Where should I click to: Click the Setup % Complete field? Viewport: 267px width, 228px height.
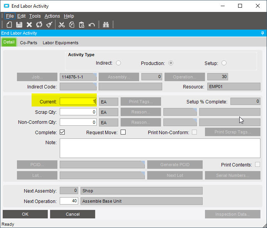(245, 101)
